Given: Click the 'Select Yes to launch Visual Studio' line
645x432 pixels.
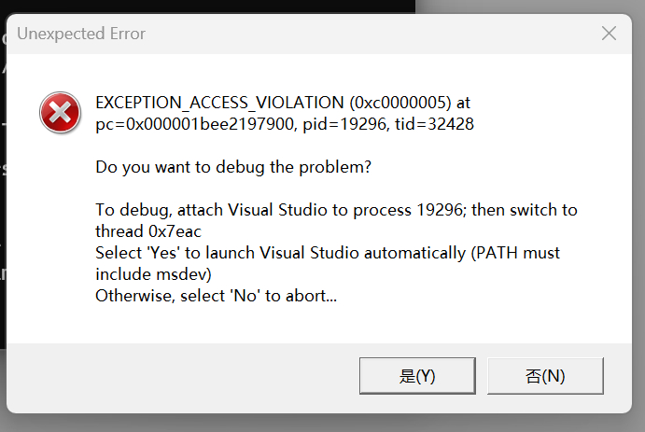Looking at the screenshot, I should tap(327, 253).
